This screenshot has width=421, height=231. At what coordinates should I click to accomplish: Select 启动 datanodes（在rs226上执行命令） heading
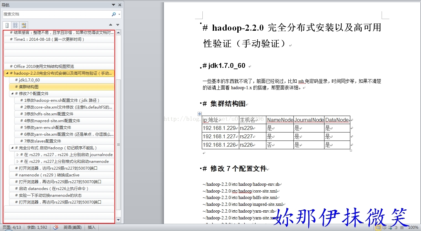coord(62,188)
